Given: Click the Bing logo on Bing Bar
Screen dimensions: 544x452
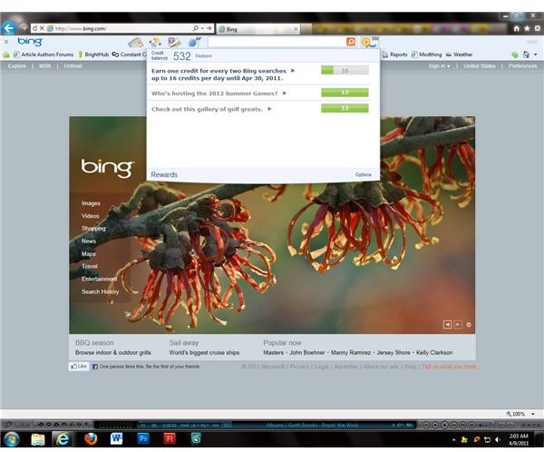Looking at the screenshot, I should (30, 42).
